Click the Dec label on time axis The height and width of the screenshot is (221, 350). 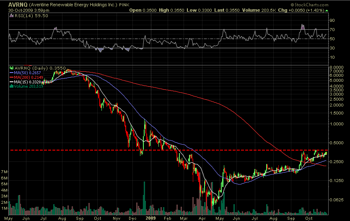pos(132,218)
